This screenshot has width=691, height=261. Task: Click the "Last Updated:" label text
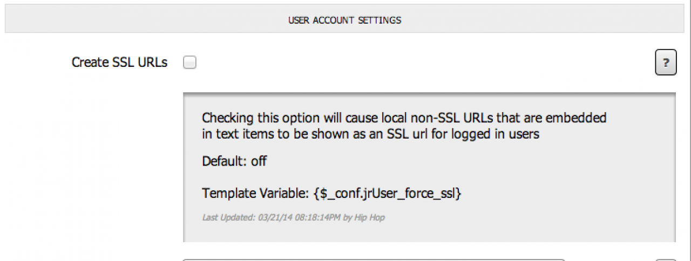point(222,218)
